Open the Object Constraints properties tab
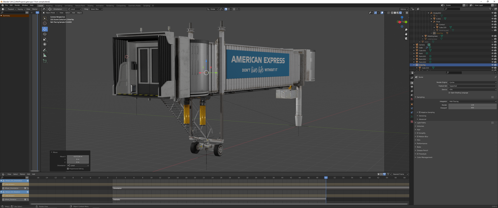The height and width of the screenshot is (208, 498). [x=412, y=113]
